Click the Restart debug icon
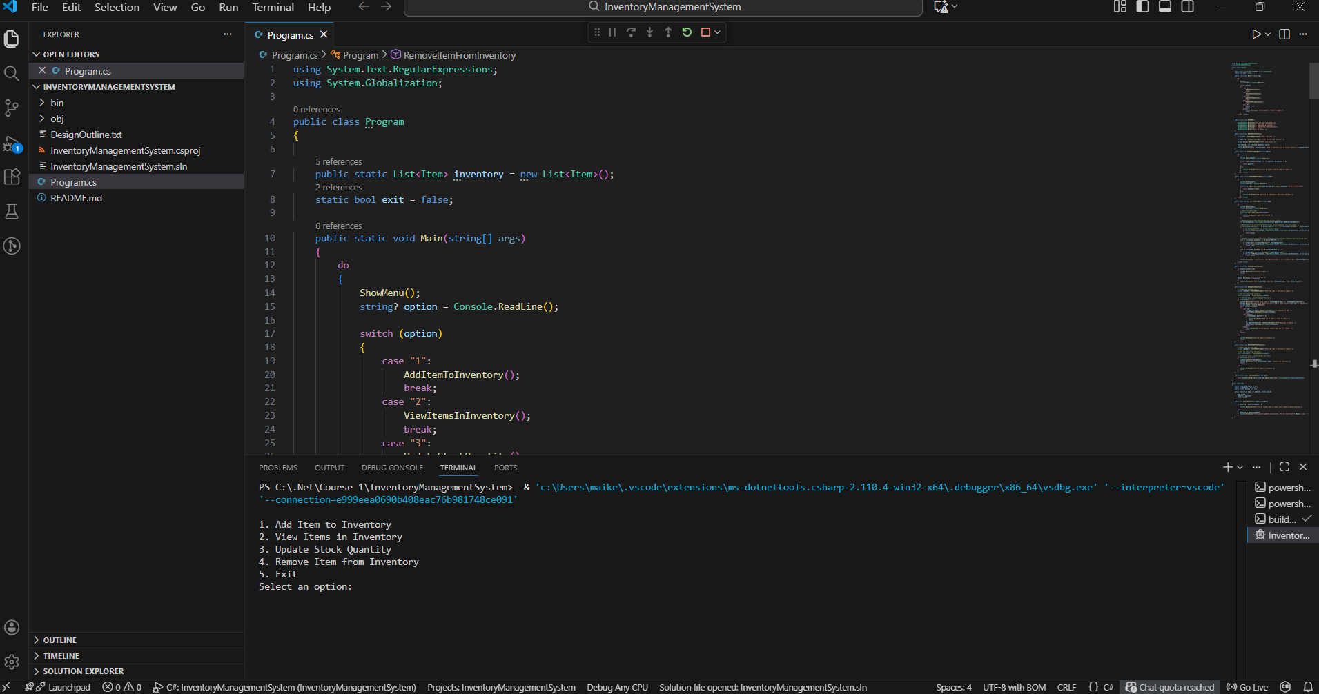Viewport: 1319px width, 694px height. click(x=686, y=32)
